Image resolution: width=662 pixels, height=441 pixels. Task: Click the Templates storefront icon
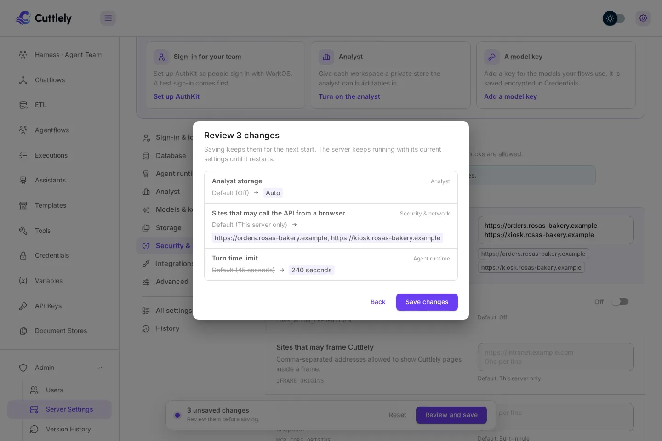pyautogui.click(x=23, y=205)
